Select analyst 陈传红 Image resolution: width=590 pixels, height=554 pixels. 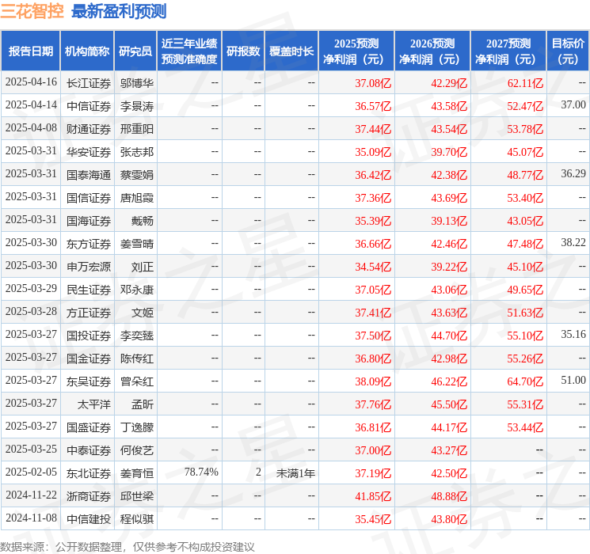coord(136,359)
